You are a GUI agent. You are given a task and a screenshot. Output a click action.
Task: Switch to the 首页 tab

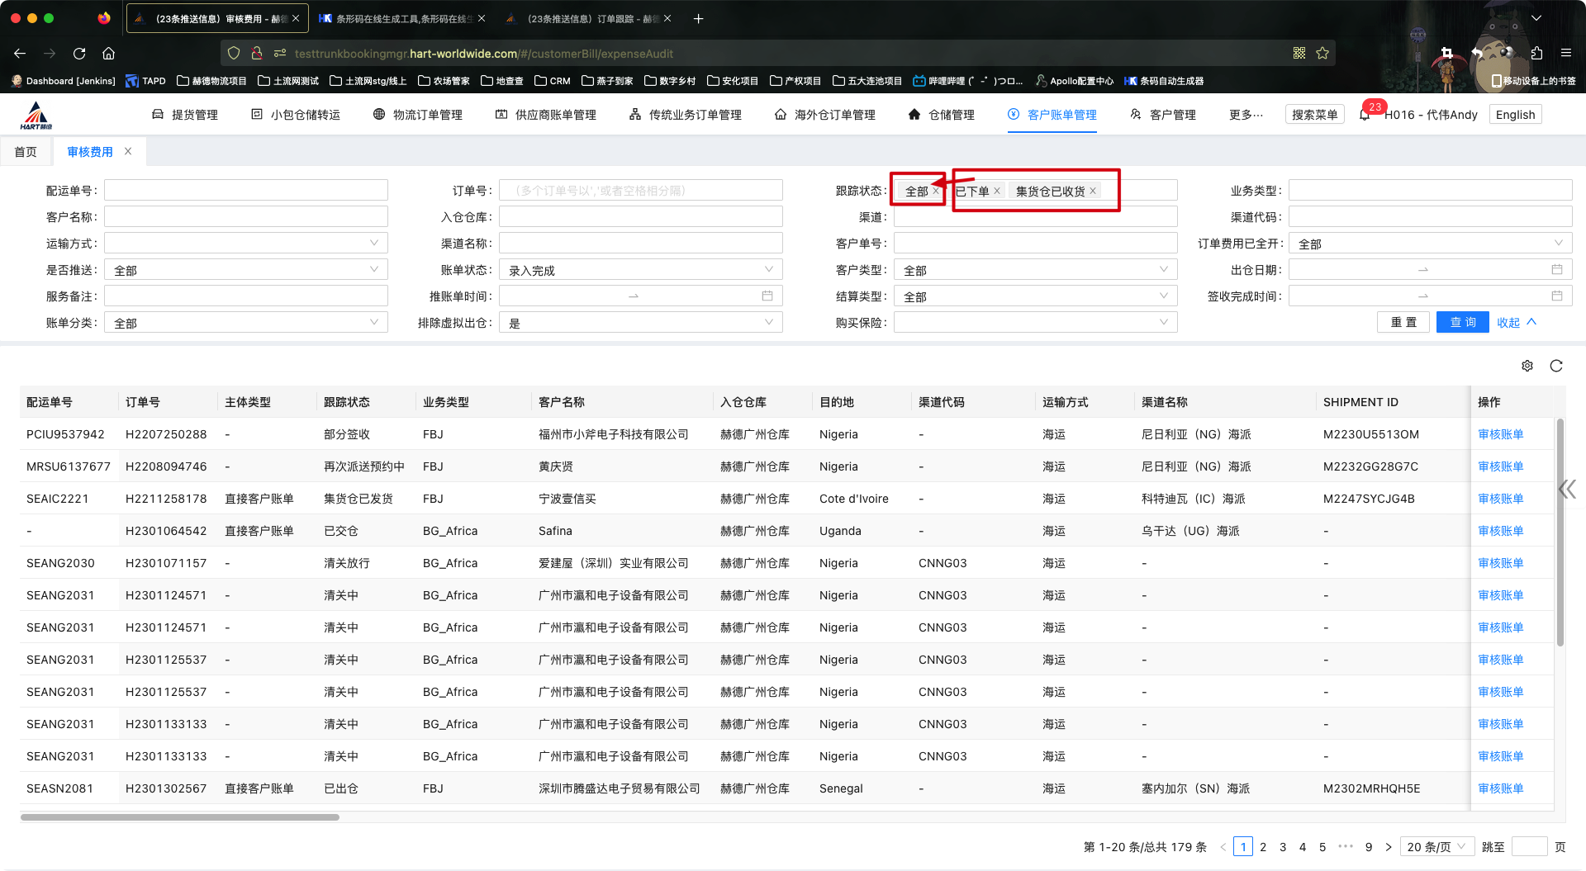(x=26, y=152)
